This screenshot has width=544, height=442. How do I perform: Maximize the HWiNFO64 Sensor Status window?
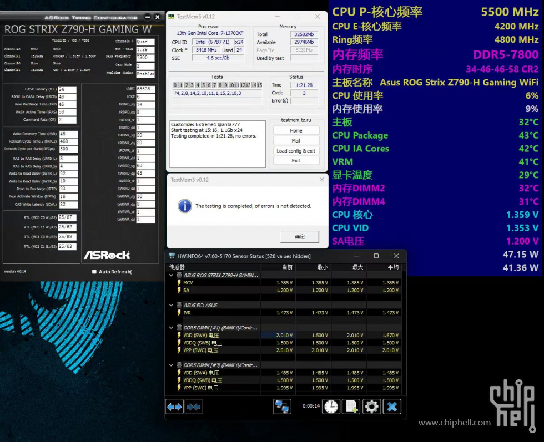coord(376,256)
